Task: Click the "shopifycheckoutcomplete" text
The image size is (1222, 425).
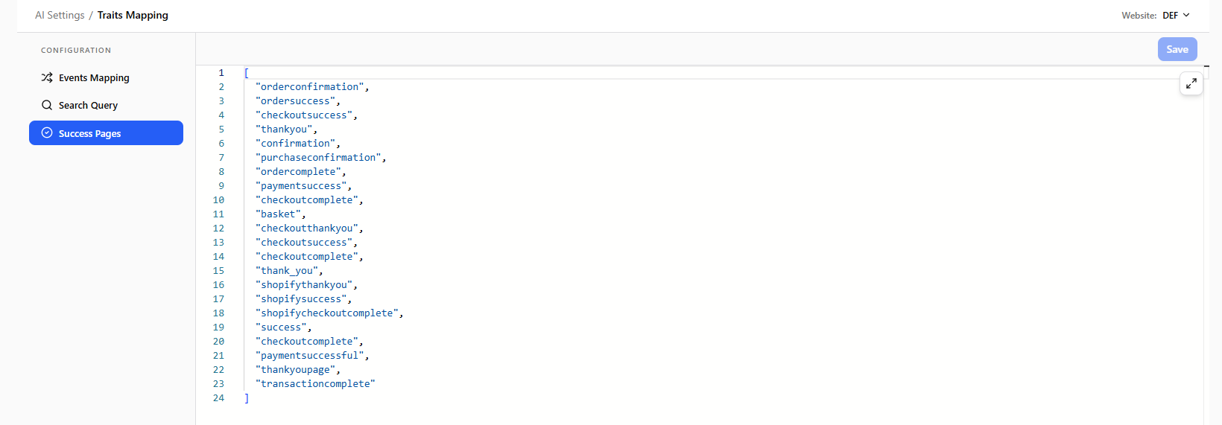Action: 329,313
